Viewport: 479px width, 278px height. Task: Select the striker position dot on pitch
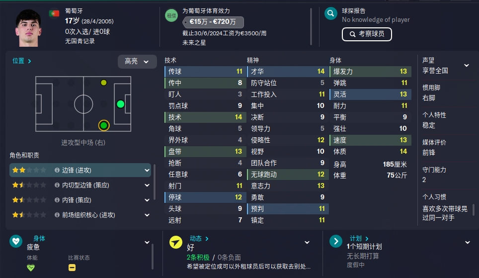(x=121, y=104)
